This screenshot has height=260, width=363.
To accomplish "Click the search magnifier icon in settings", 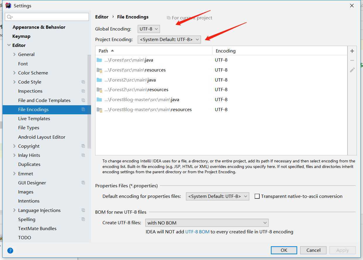I will coord(10,17).
